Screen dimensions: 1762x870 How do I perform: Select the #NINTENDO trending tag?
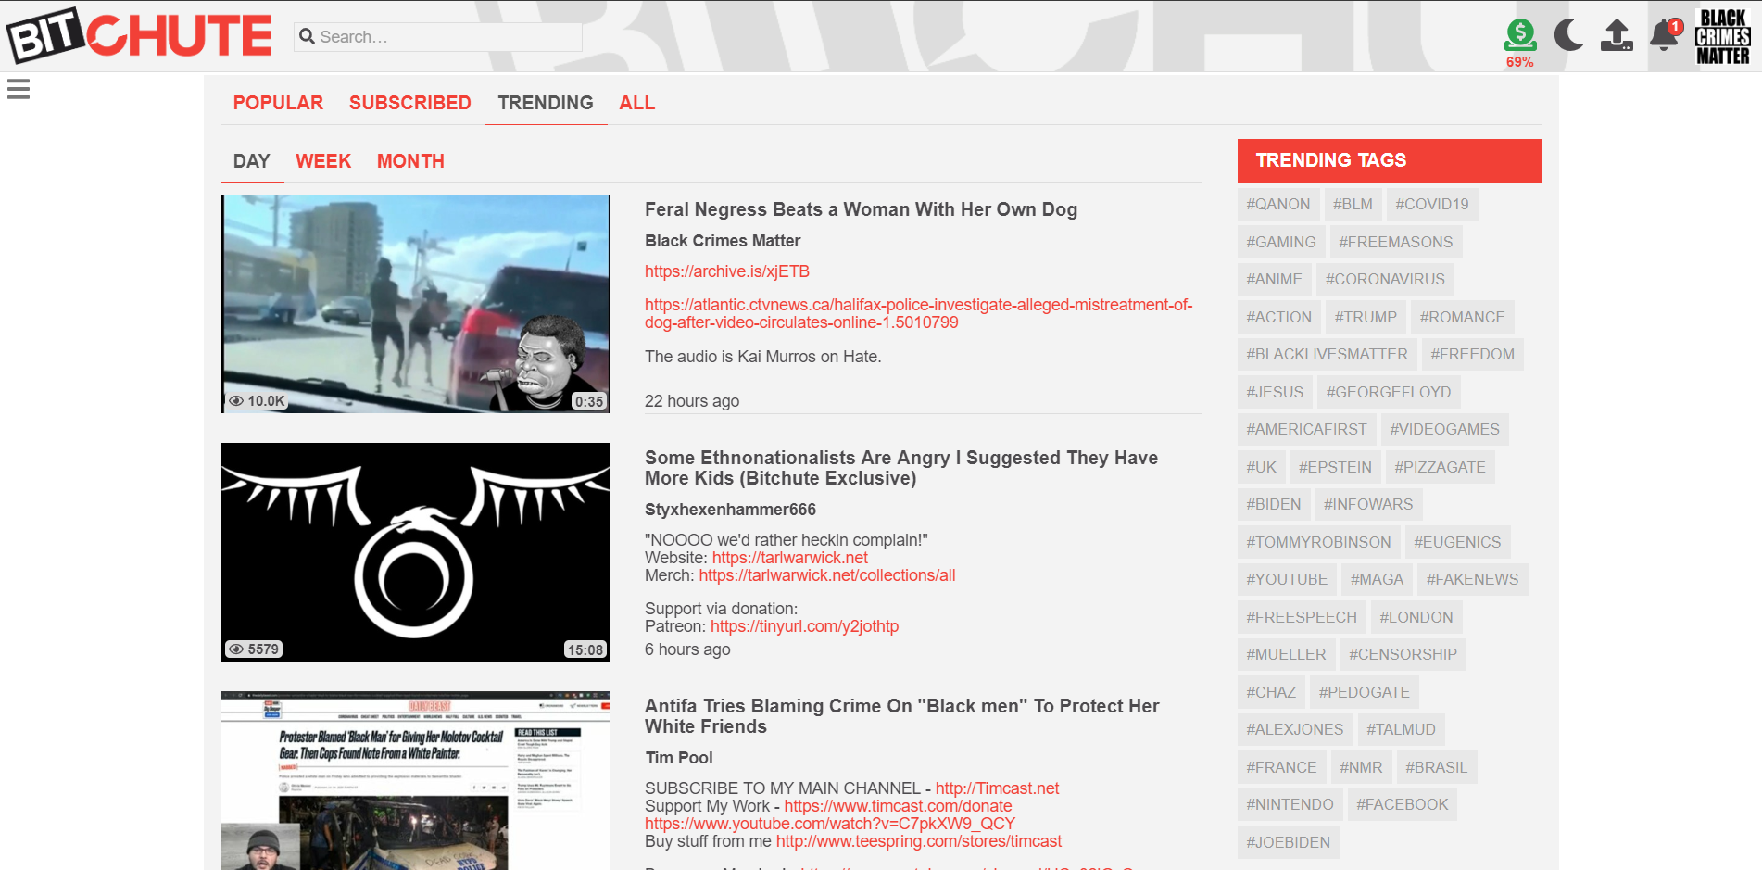[1290, 804]
